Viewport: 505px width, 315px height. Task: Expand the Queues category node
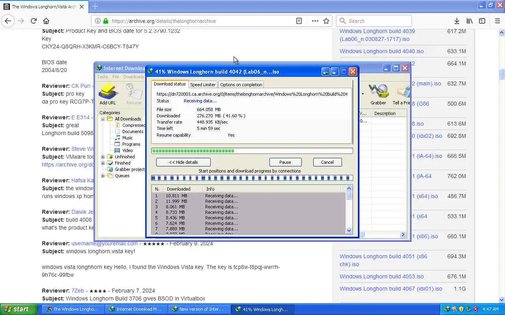[103, 176]
